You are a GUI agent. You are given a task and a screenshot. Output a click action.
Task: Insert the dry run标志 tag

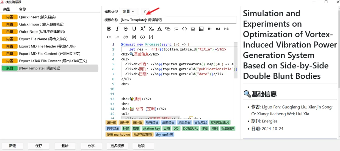tap(165, 135)
